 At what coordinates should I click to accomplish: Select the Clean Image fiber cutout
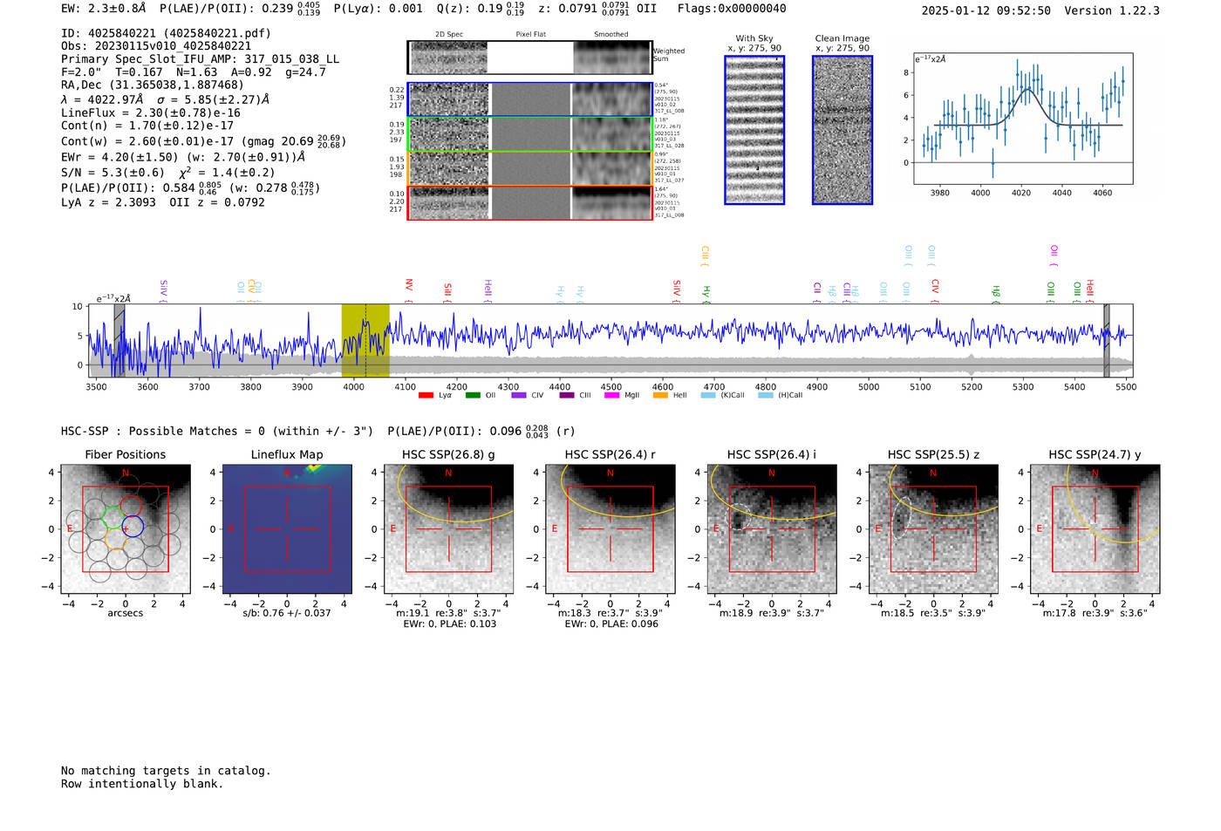842,130
